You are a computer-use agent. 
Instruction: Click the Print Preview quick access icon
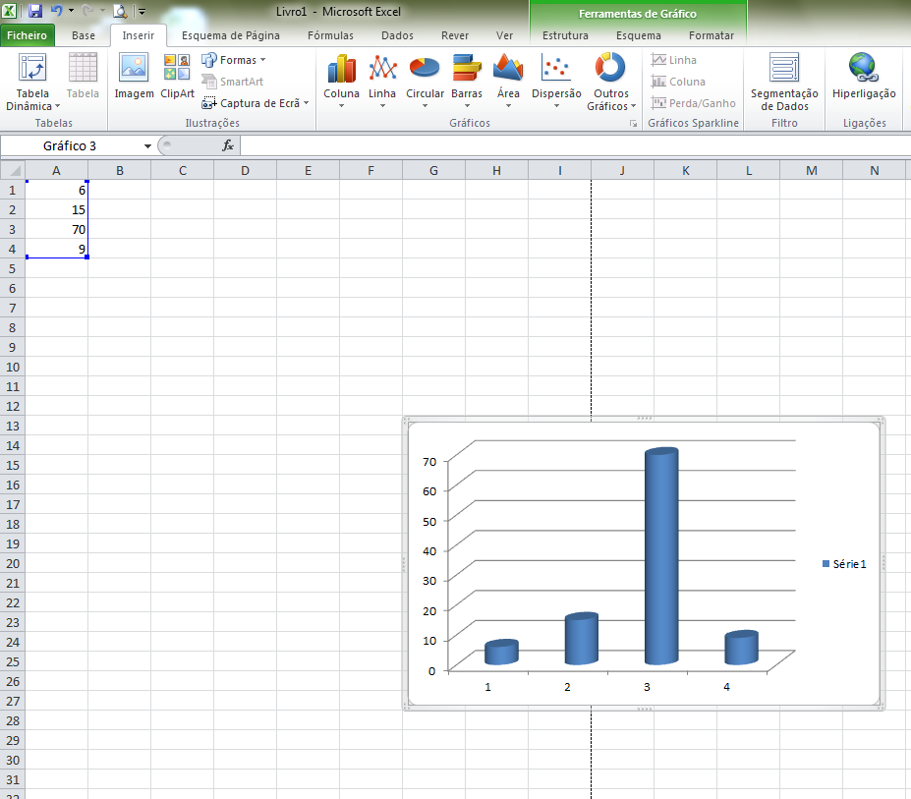(x=120, y=11)
